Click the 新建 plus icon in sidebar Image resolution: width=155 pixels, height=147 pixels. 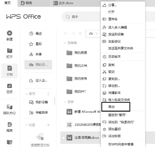[9, 33]
